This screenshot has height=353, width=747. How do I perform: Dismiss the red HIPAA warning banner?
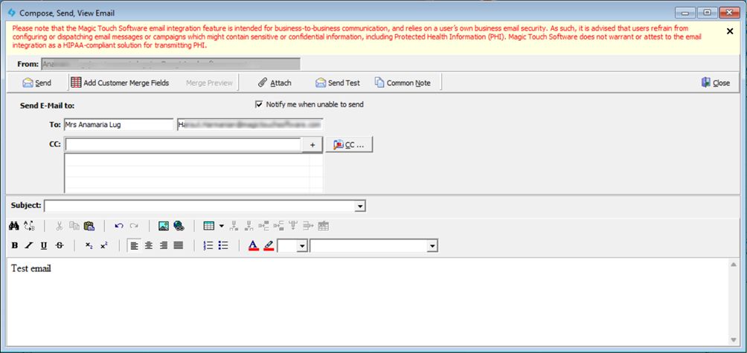pos(730,31)
